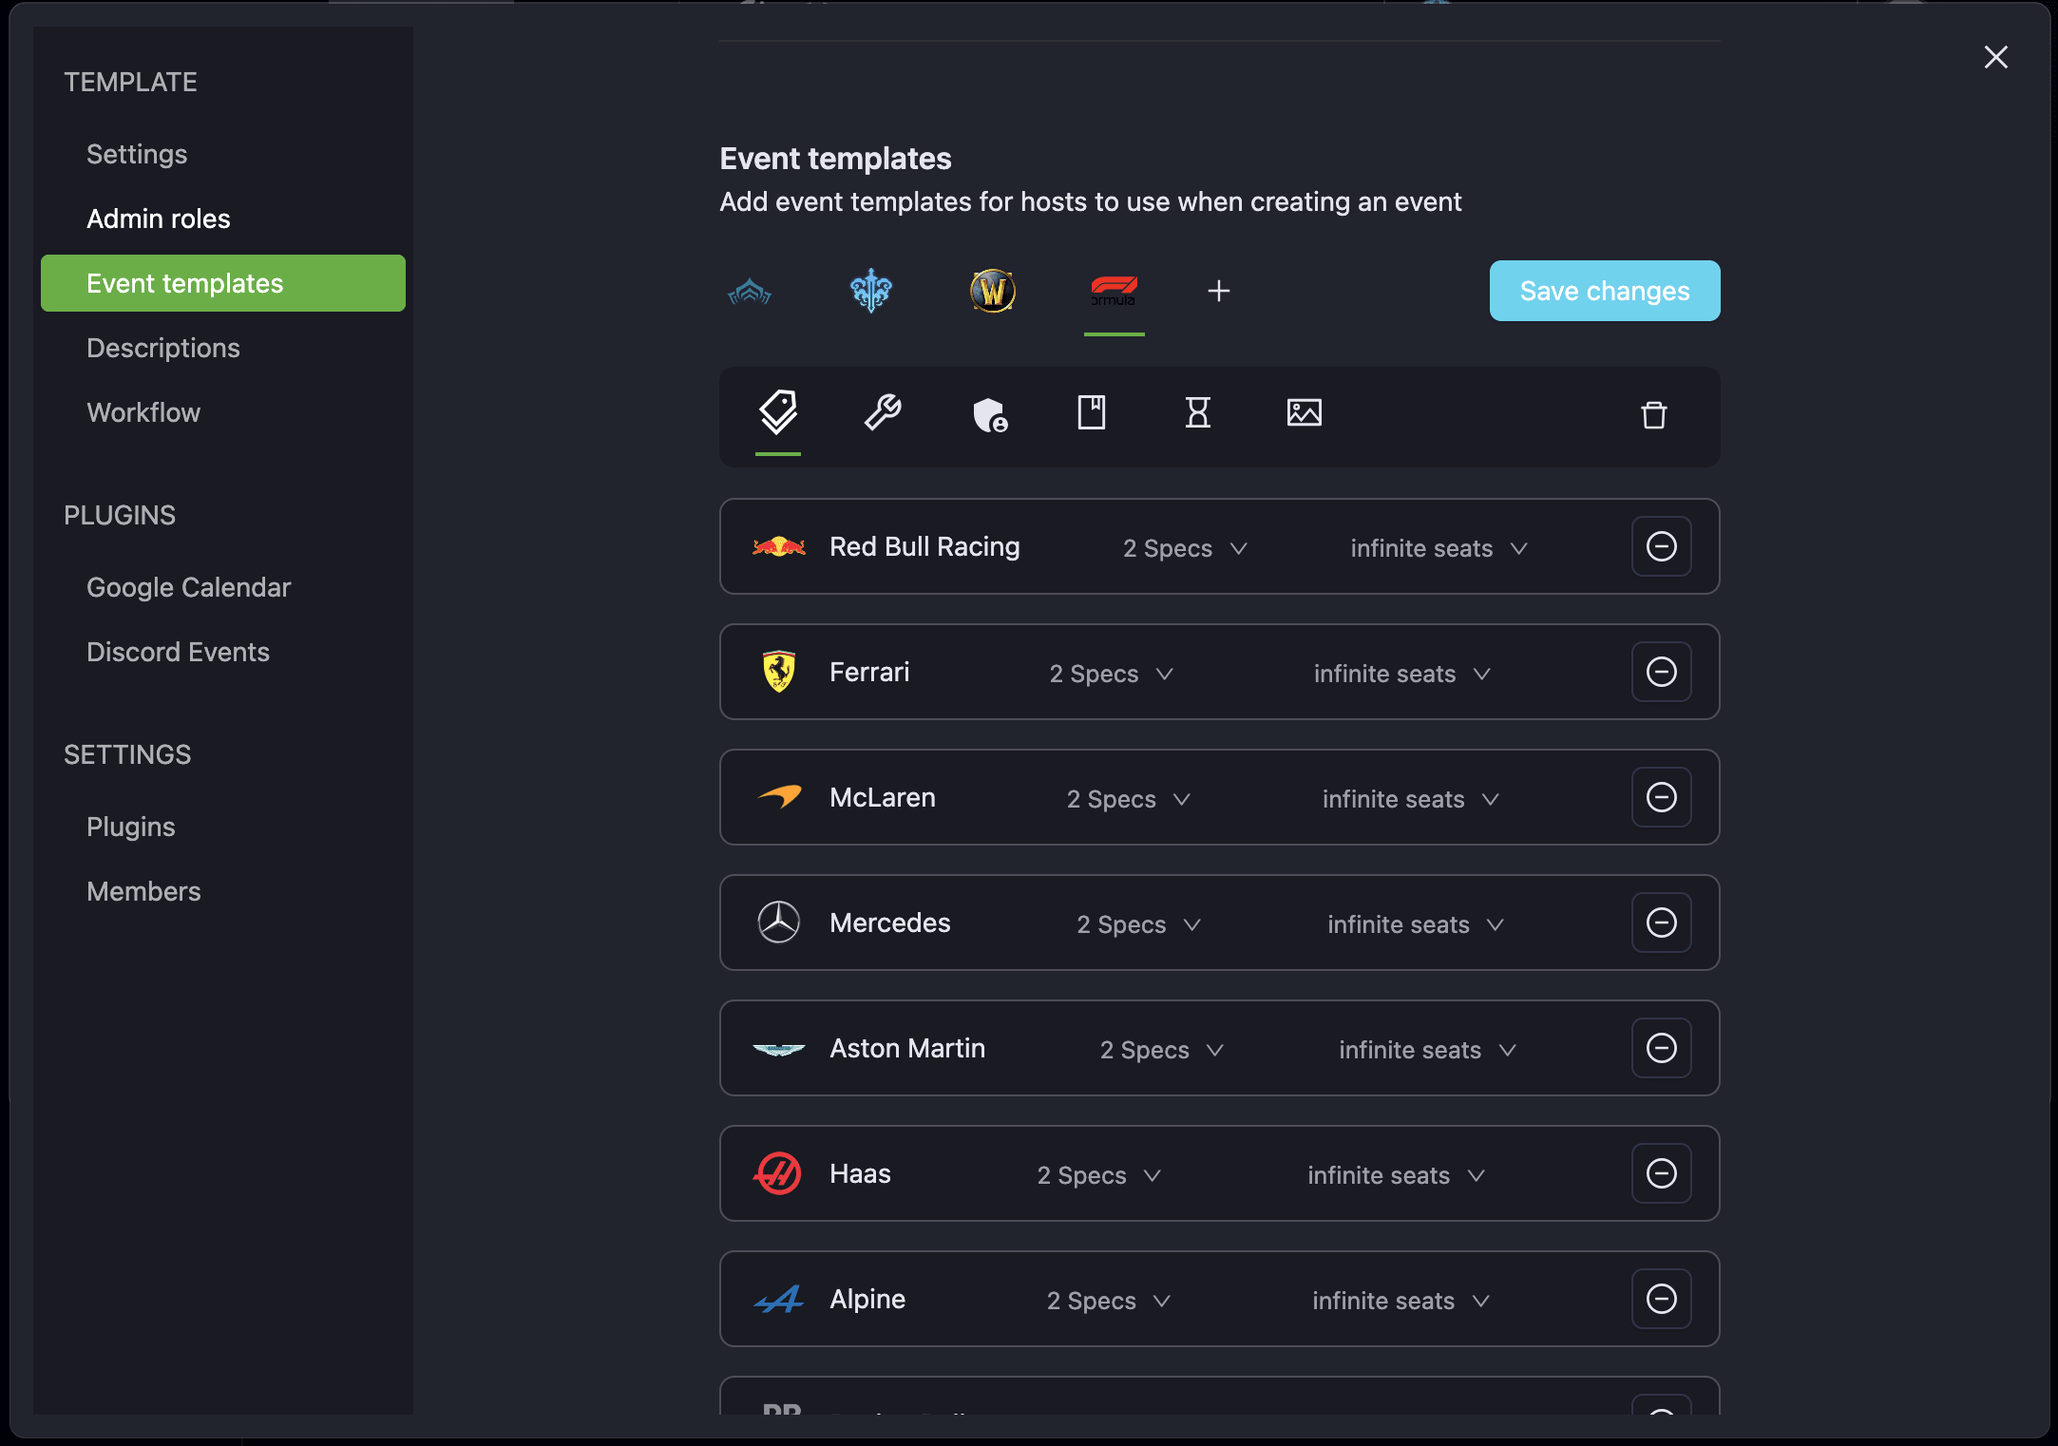Delete the template using the trash icon
This screenshot has width=2058, height=1446.
coord(1653,416)
